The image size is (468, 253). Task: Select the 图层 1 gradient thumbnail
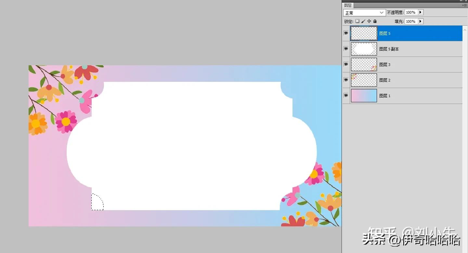[x=364, y=96]
